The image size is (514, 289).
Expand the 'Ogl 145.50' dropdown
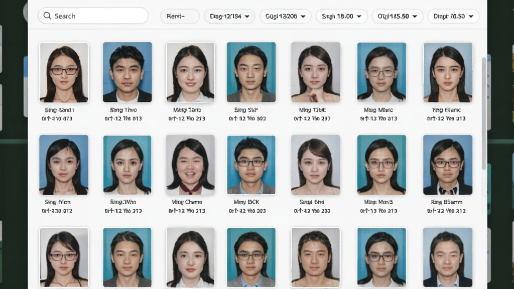(x=398, y=16)
